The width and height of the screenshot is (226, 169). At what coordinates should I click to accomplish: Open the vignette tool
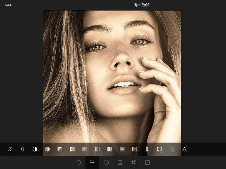click(159, 149)
